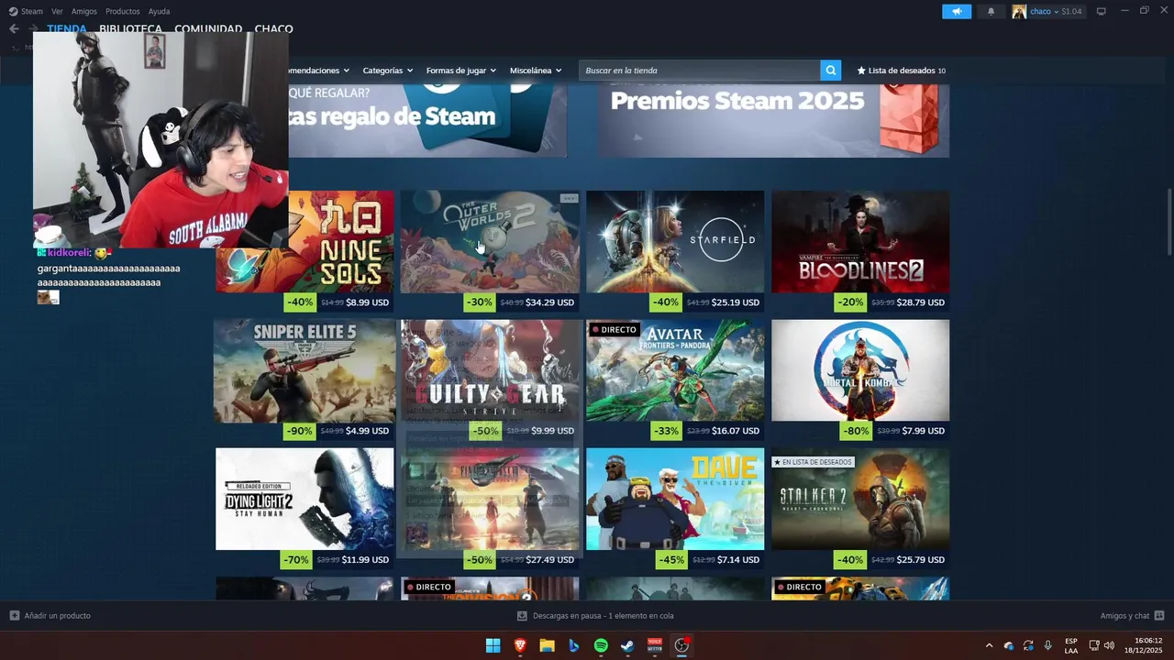Open Voicemeeter in the taskbar
Image resolution: width=1174 pixels, height=660 pixels.
coord(655,645)
